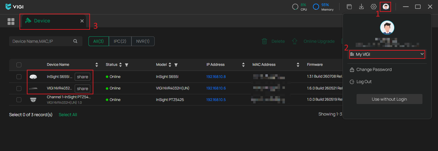This screenshot has width=438, height=151.
Task: Click the PTZ5425 dome camera icon
Action: pos(33,100)
